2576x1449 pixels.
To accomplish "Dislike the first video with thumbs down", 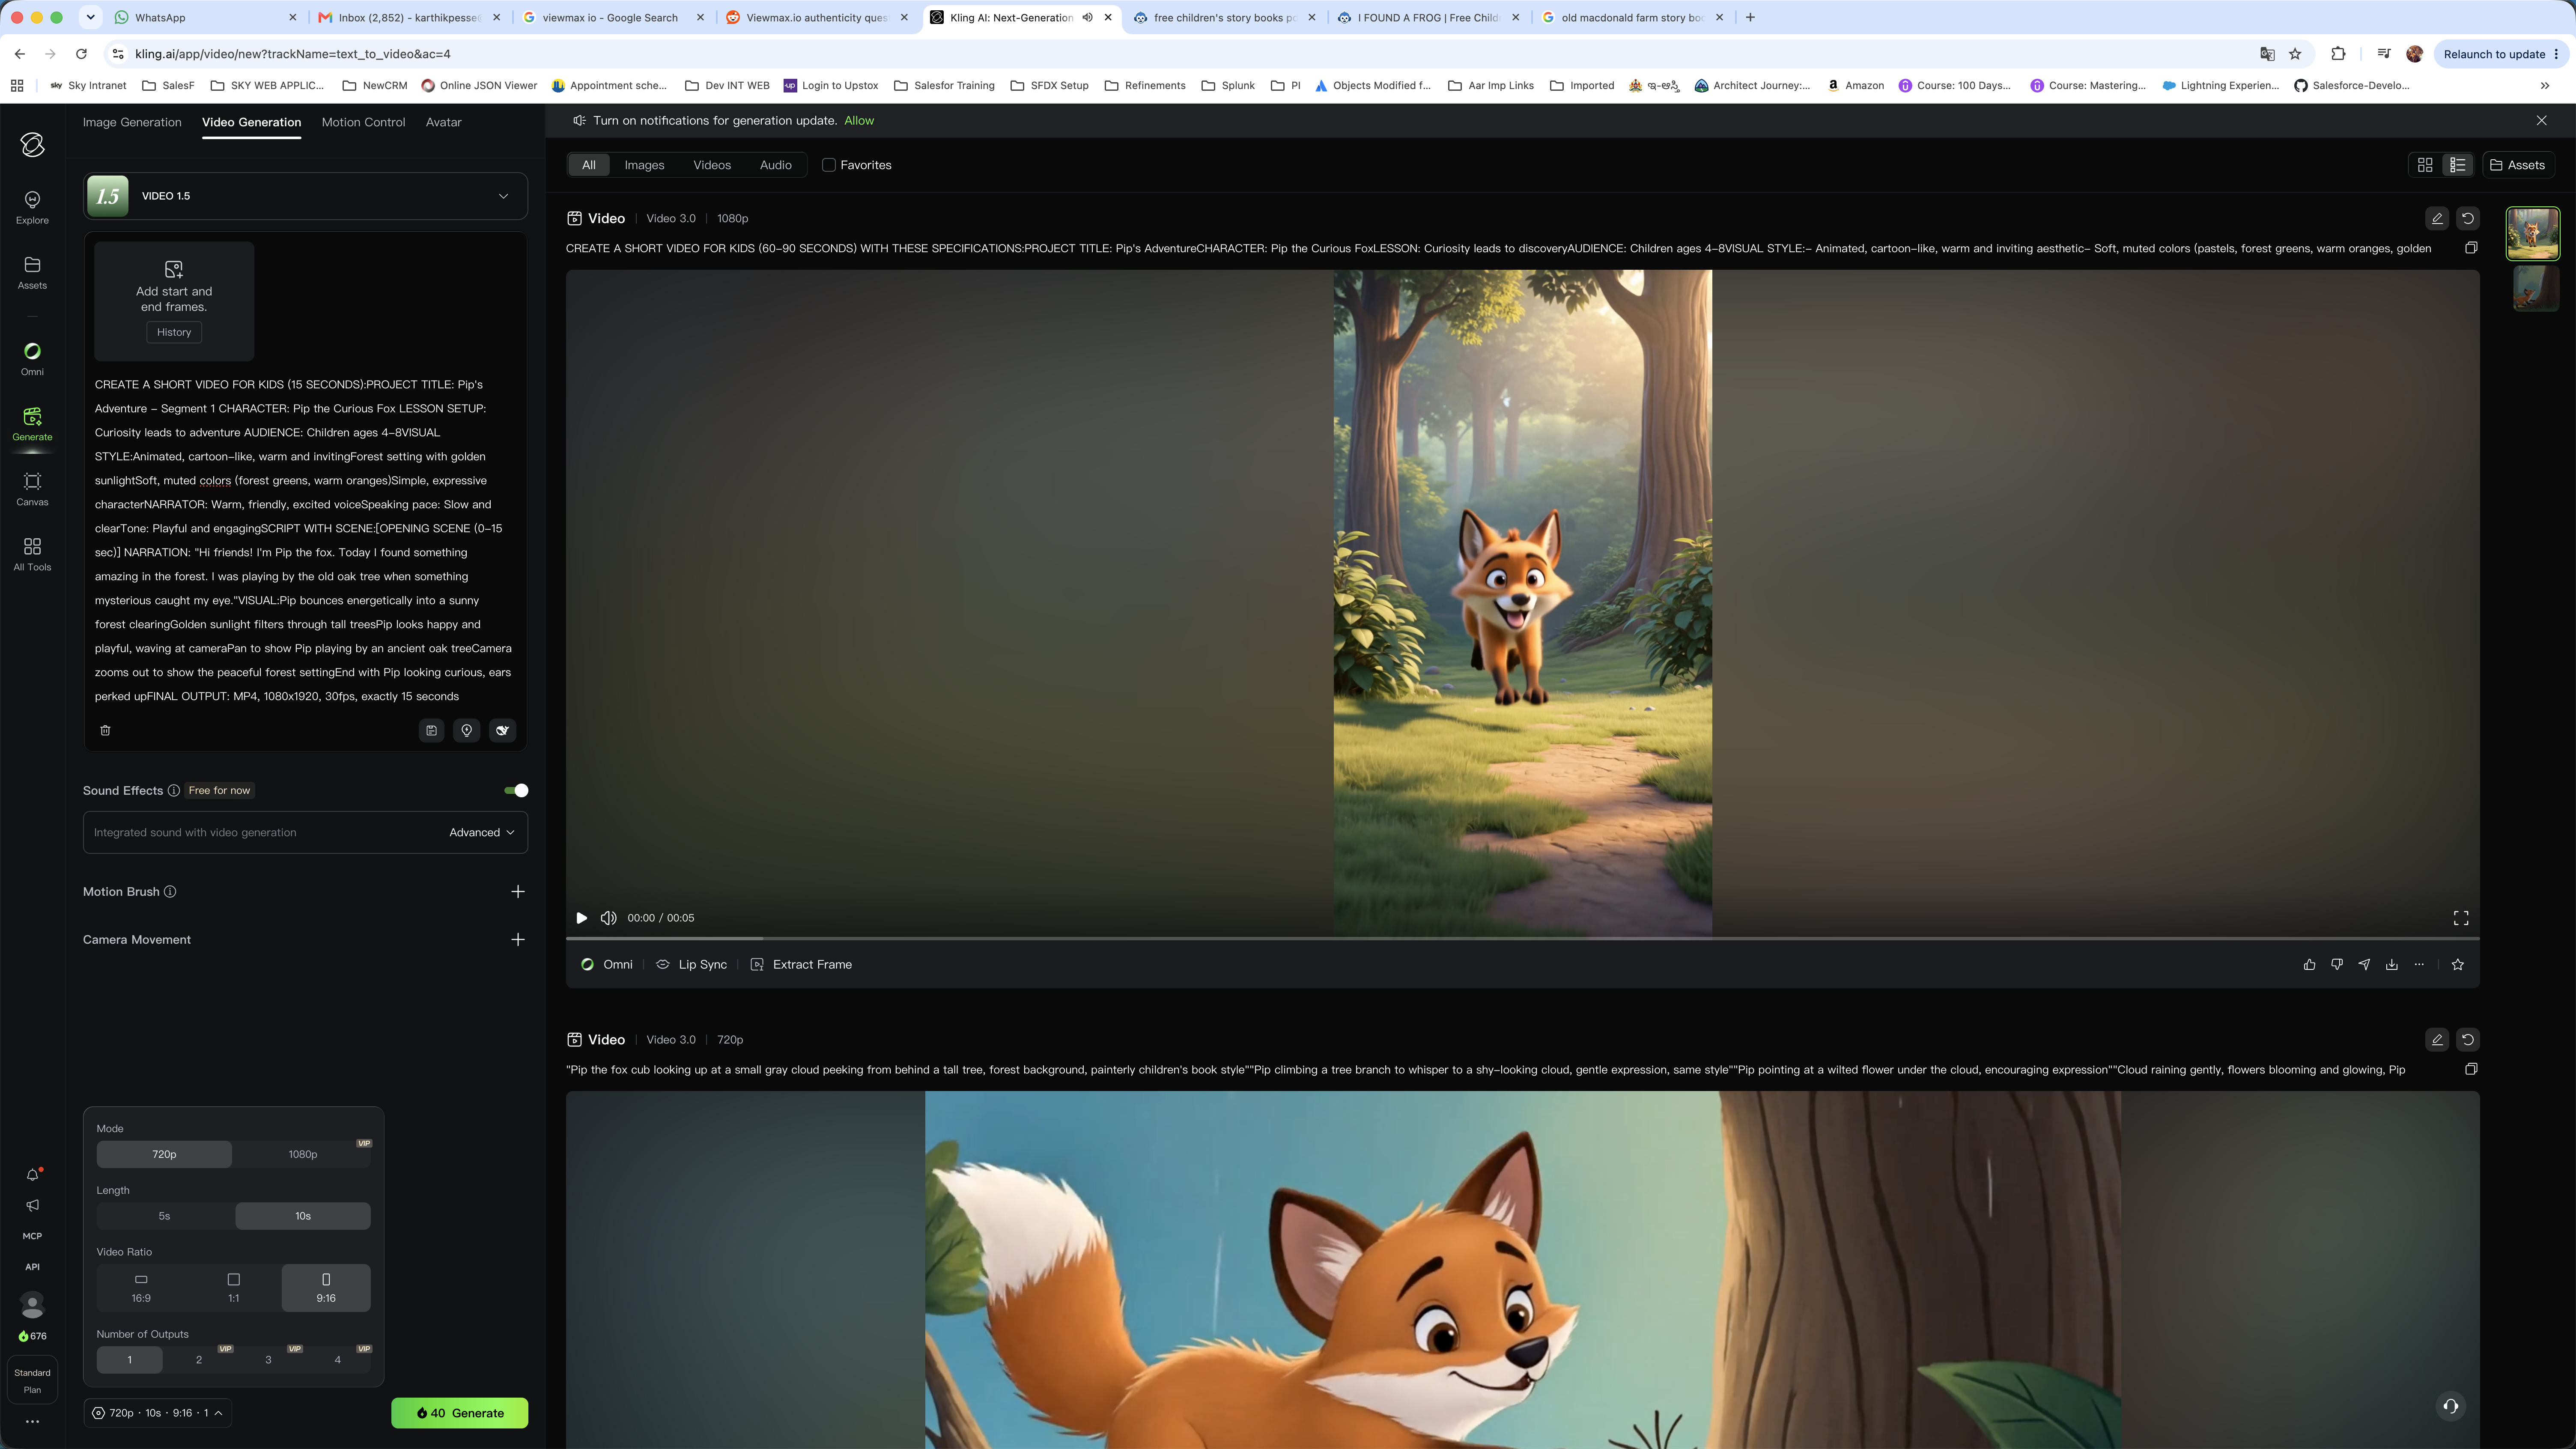I will 2337,965.
